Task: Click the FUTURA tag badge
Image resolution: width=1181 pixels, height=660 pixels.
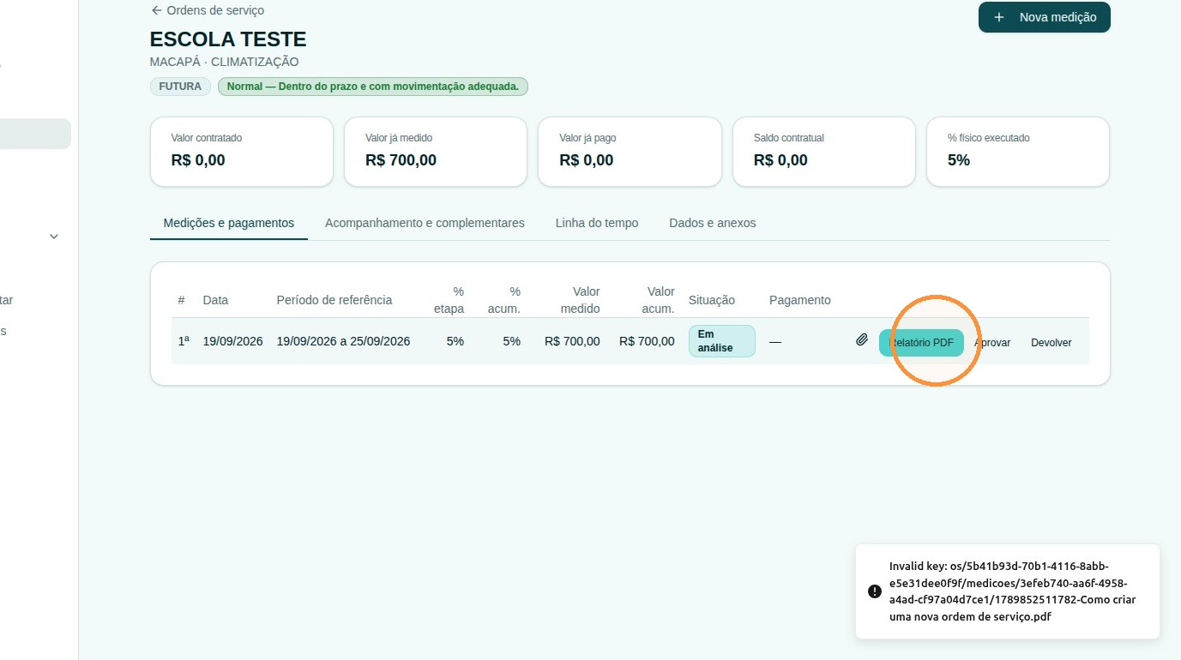Action: [180, 87]
